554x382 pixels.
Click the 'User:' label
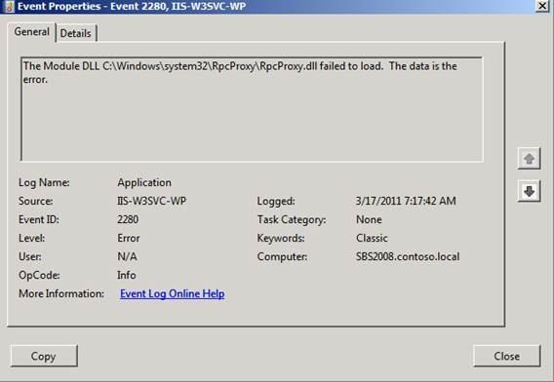[29, 256]
